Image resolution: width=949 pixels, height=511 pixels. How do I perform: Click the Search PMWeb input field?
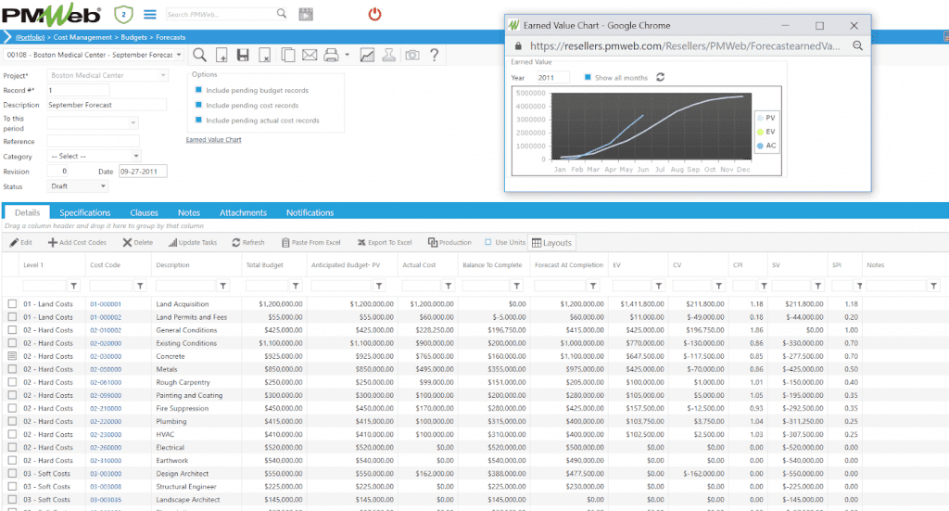(x=221, y=15)
